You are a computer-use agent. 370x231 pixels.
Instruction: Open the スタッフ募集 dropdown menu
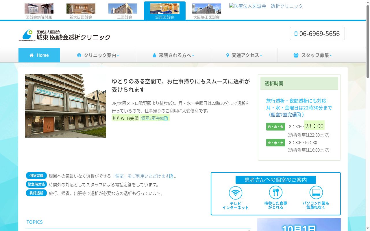[312, 55]
